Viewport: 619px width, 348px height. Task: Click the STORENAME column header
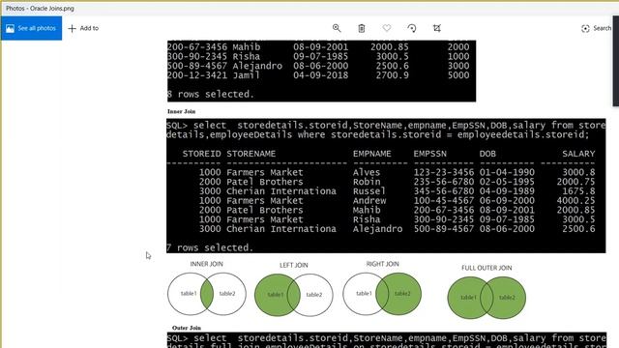tap(251, 154)
